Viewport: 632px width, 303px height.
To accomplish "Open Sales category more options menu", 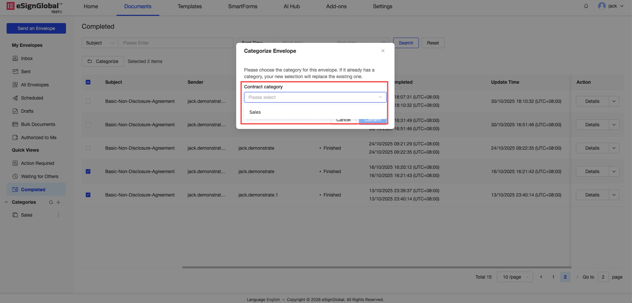I will coord(58,215).
